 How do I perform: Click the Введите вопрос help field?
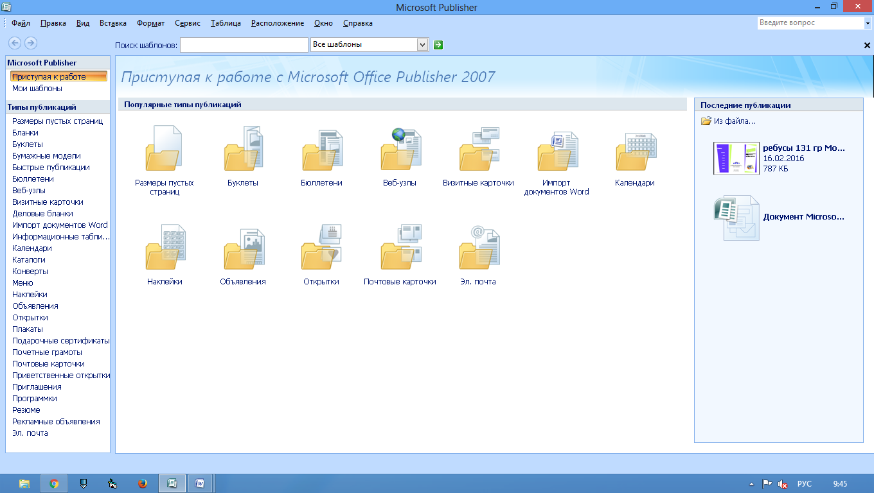(810, 22)
